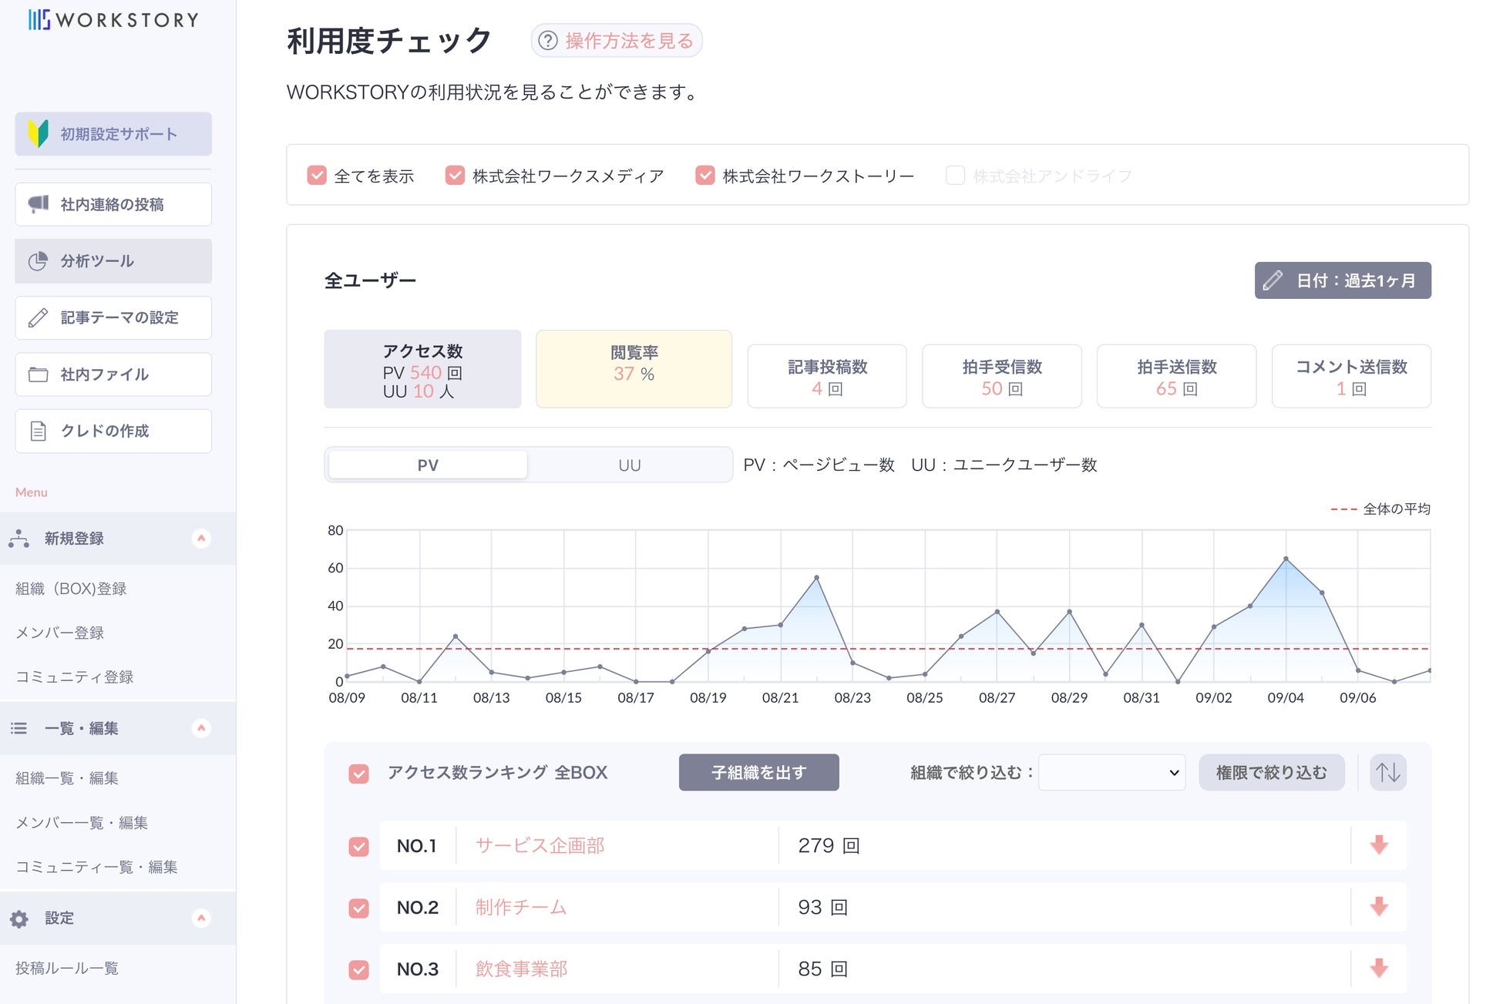Click the document icon for クレドの作成
Image resolution: width=1503 pixels, height=1004 pixels.
tap(39, 431)
